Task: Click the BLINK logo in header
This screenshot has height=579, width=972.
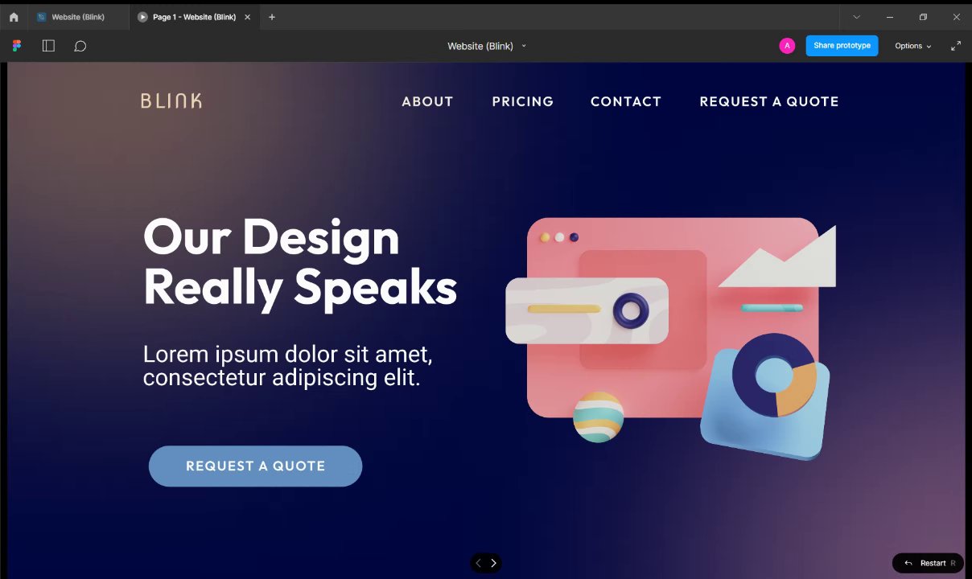Action: (171, 101)
